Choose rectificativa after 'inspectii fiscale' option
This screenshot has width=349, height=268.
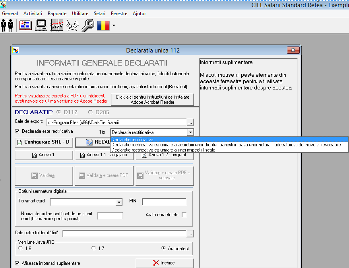pyautogui.click(x=229, y=150)
